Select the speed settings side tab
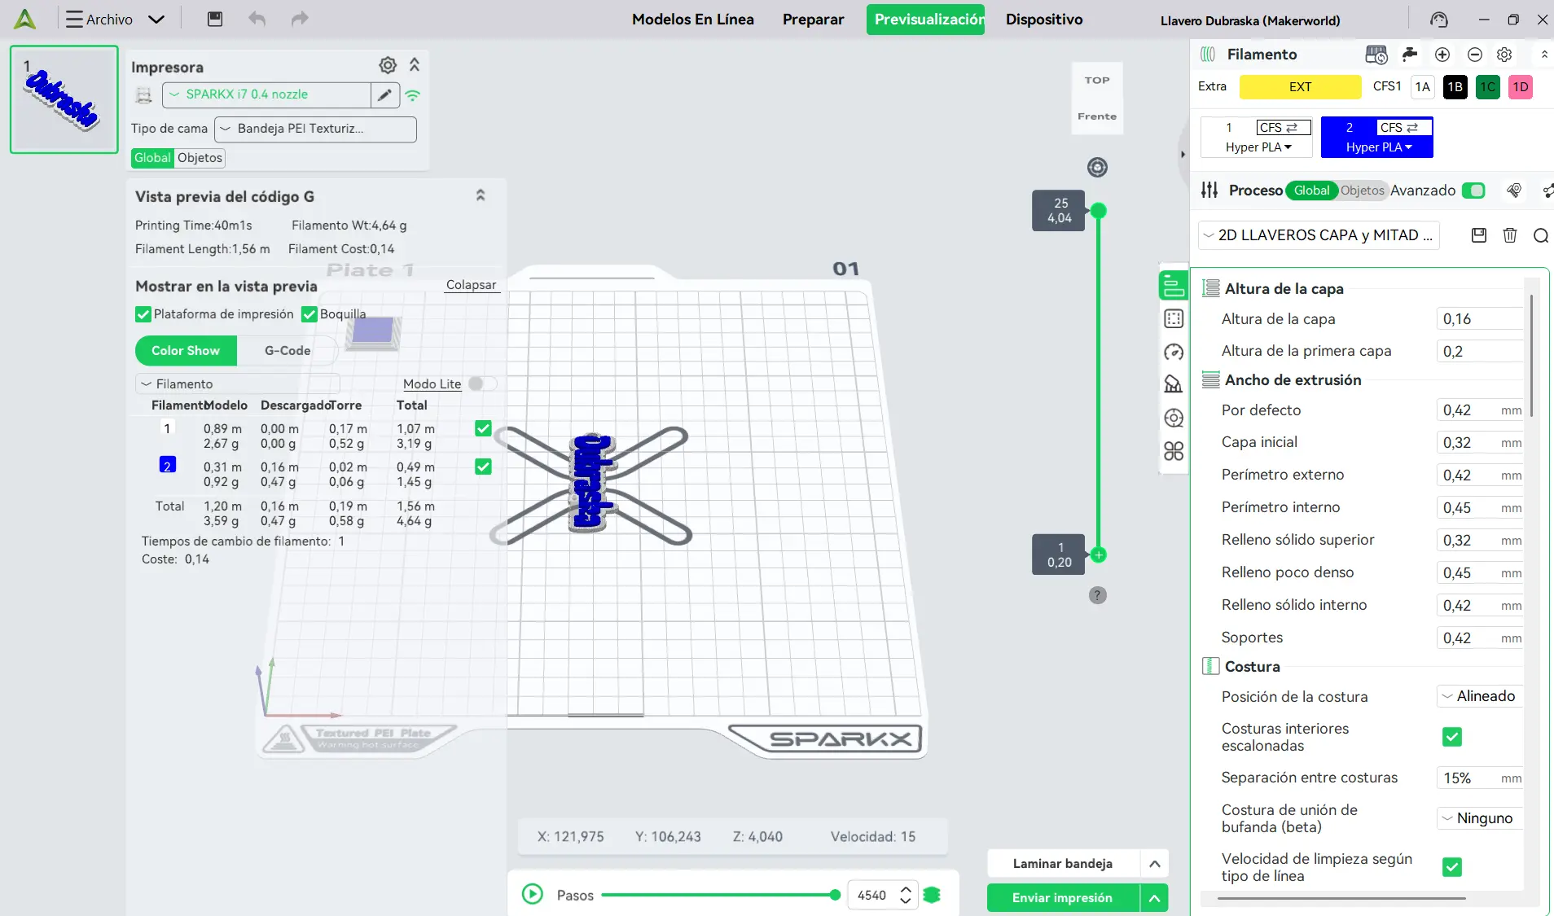 1174,352
